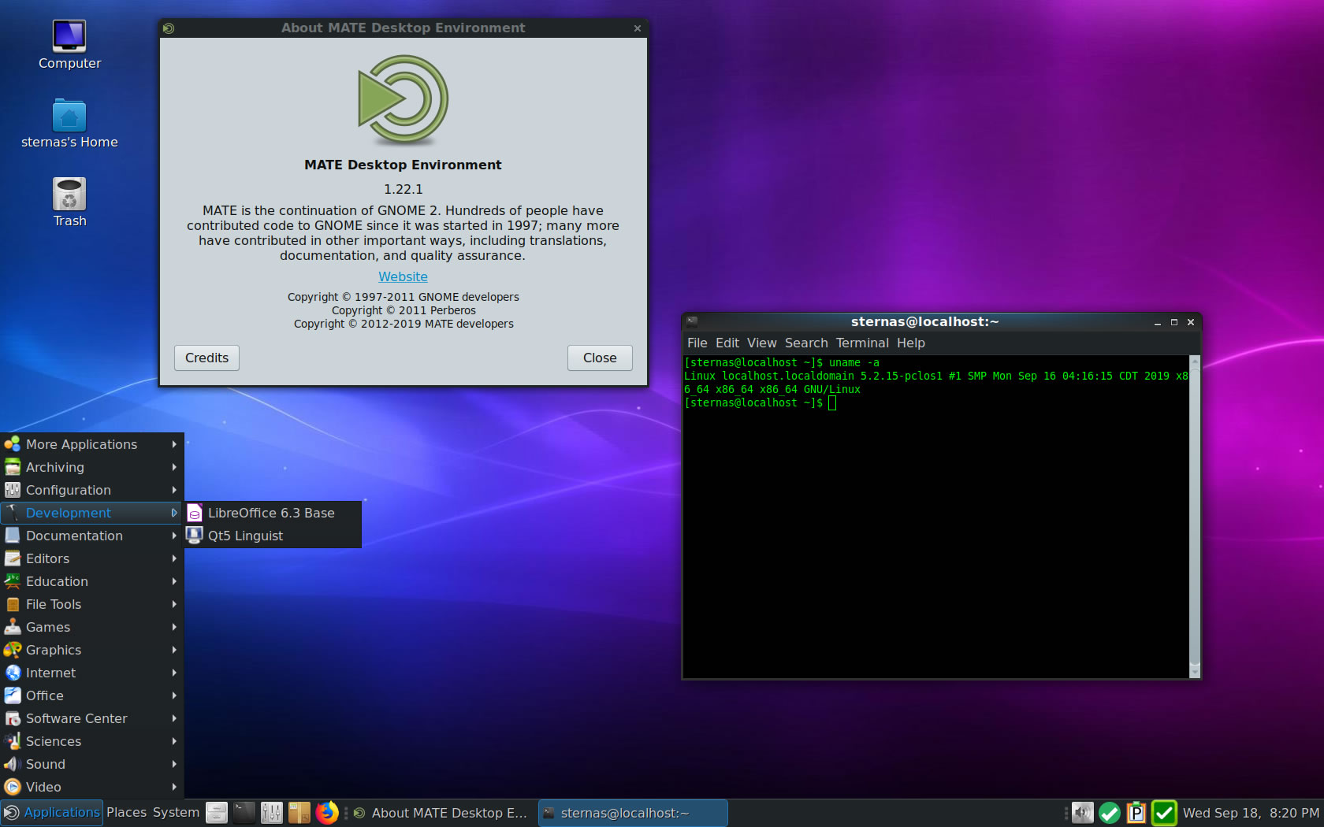This screenshot has height=827, width=1324.
Task: Open control center mixer-sliders panel icon
Action: coord(272,813)
